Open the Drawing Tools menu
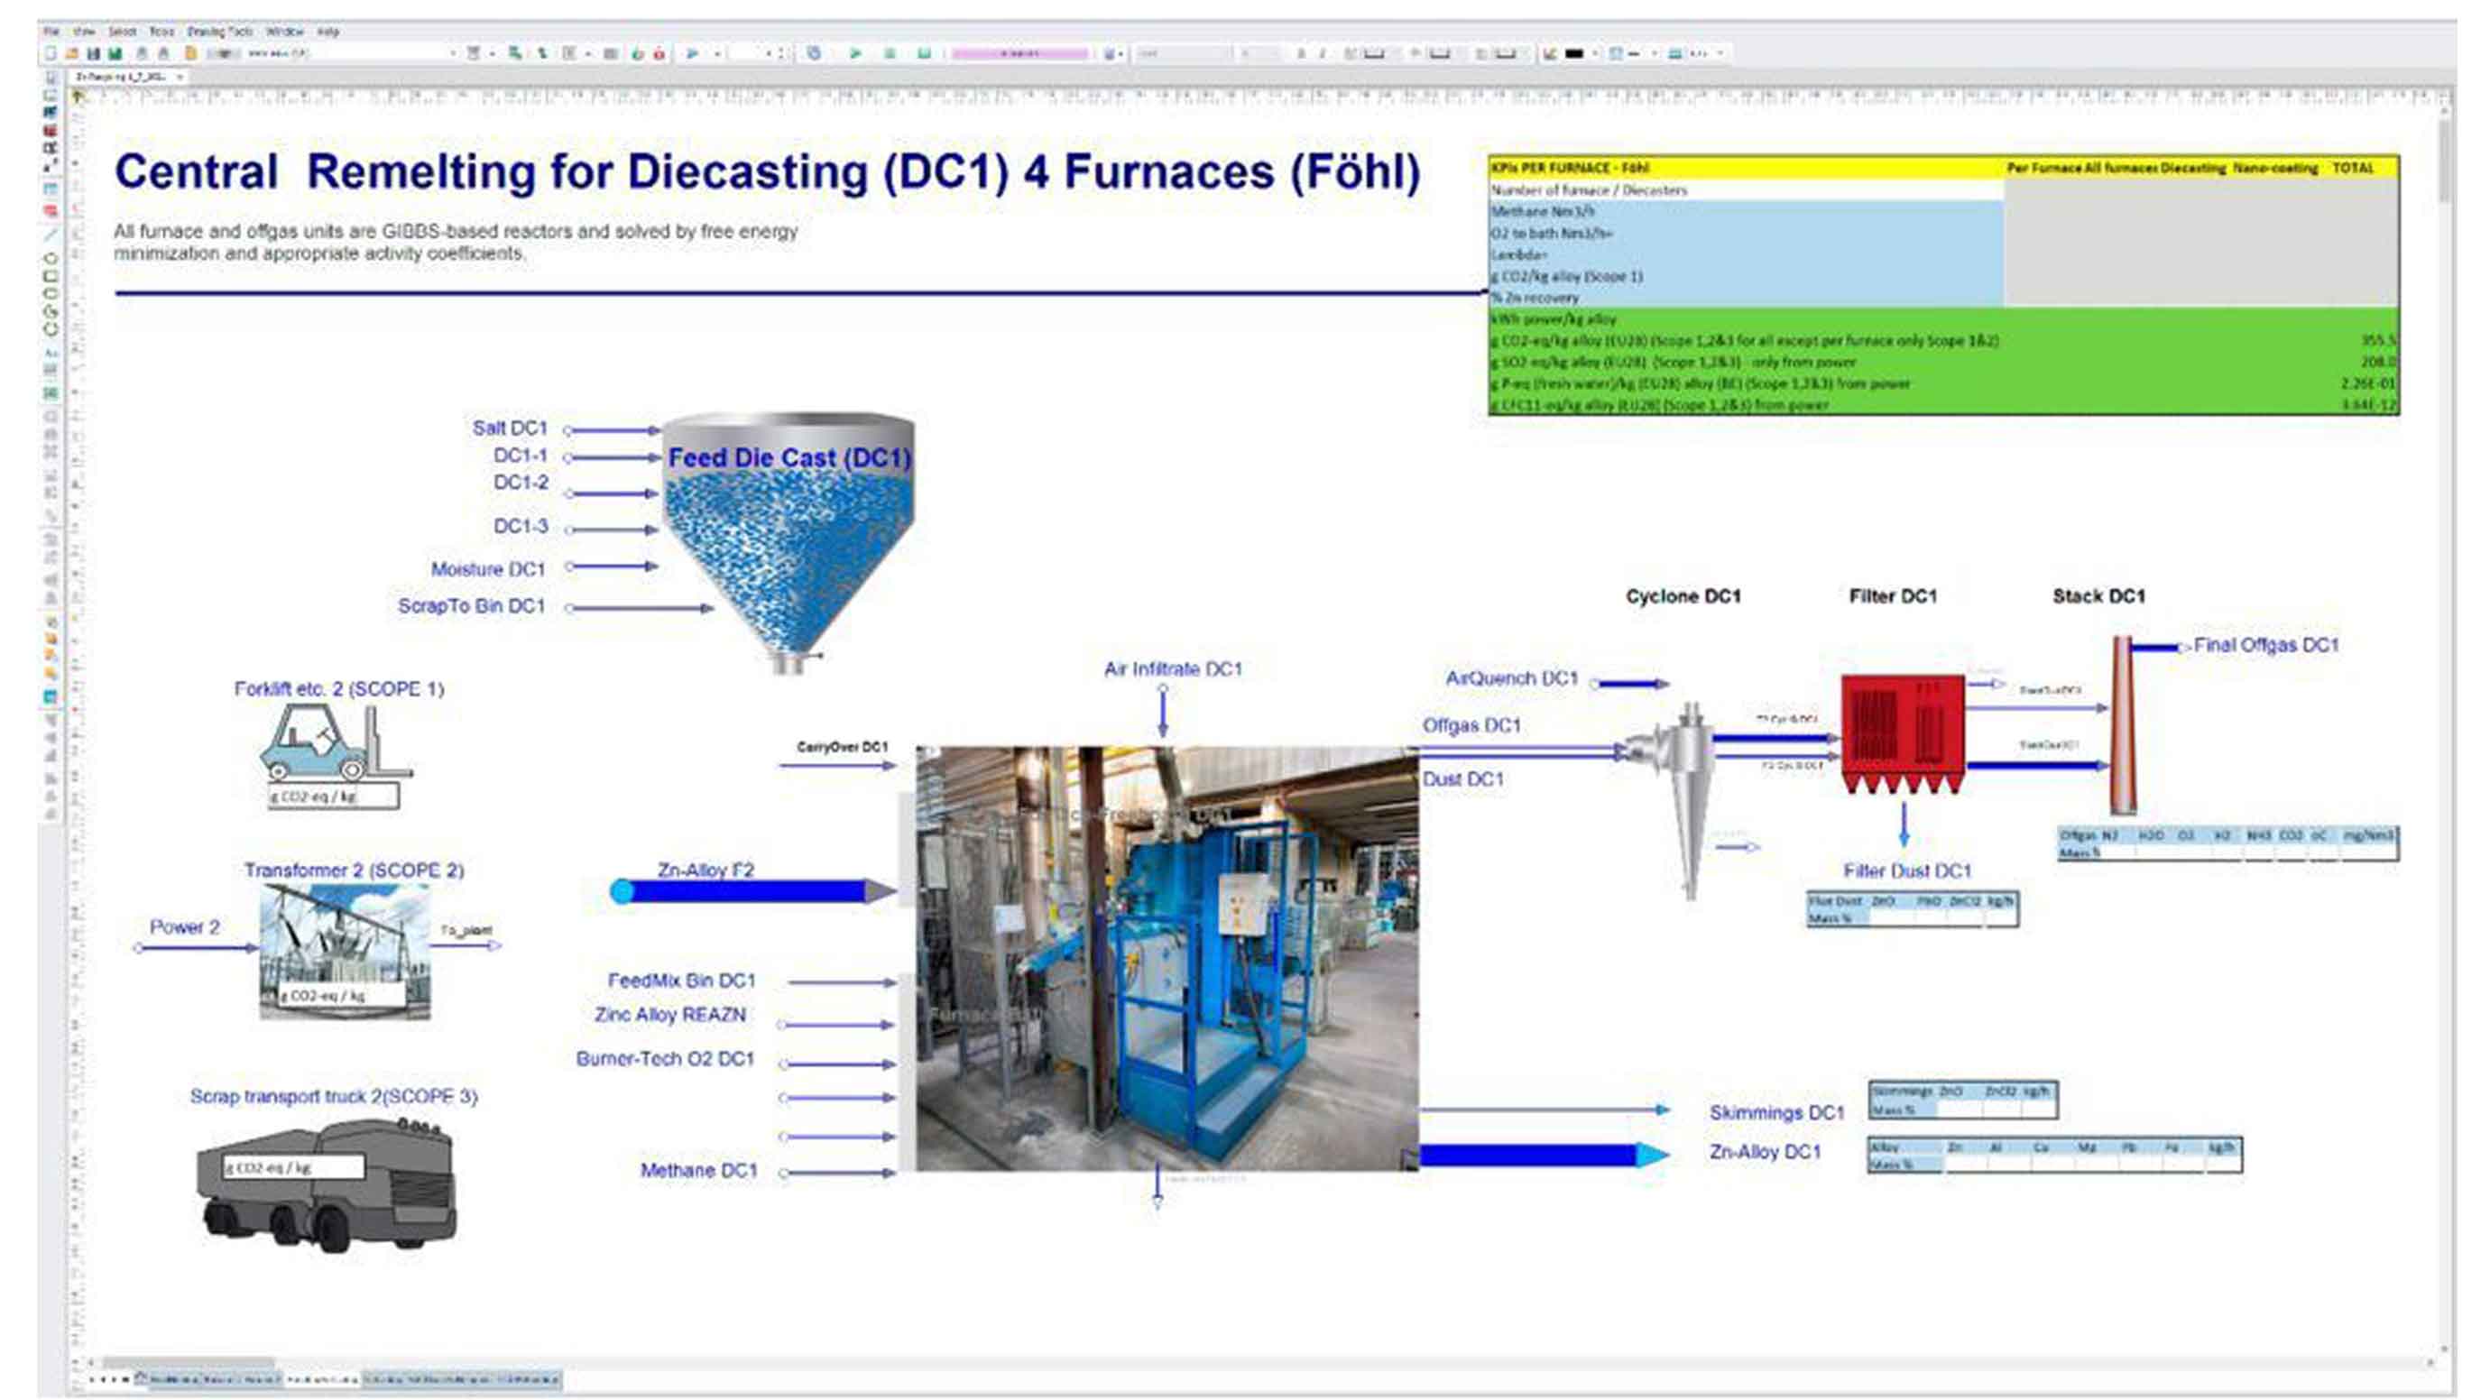The image size is (2490, 1400). click(217, 32)
